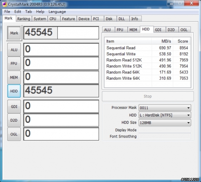Click the 690.97 MB/s value
This screenshot has width=201, height=182.
click(x=165, y=48)
